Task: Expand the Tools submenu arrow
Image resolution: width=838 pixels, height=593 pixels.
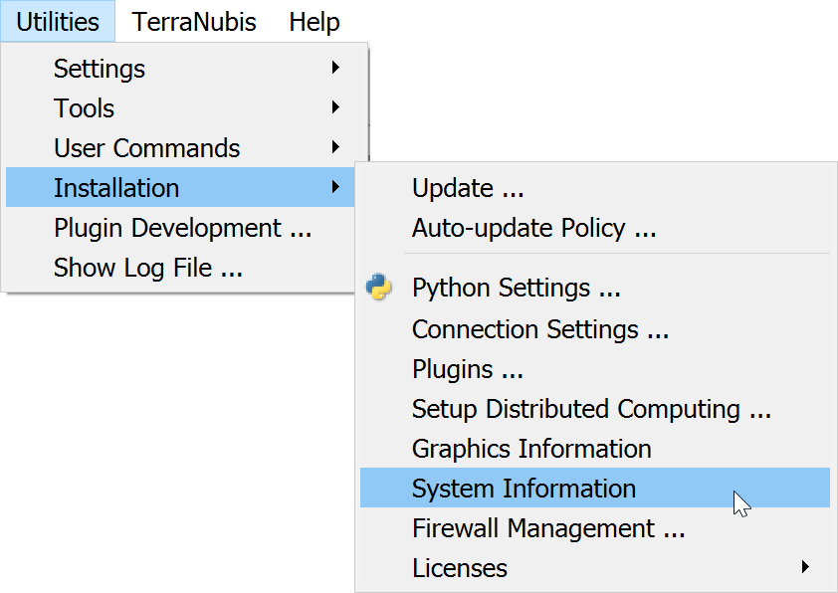Action: (x=335, y=107)
